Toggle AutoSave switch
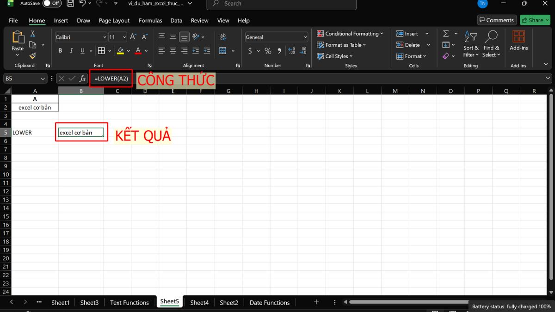This screenshot has height=312, width=555. 52,3
